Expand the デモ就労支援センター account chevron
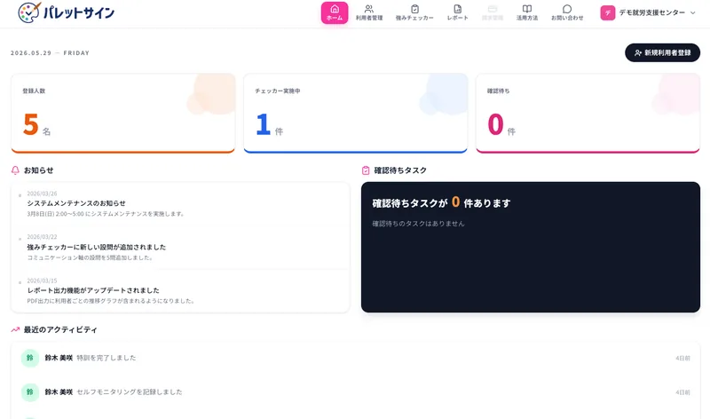 click(693, 12)
